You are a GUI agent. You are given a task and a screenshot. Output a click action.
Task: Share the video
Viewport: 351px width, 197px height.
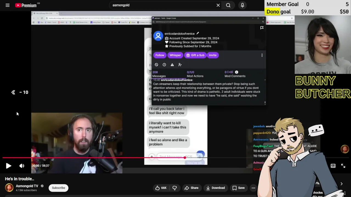pos(191,188)
